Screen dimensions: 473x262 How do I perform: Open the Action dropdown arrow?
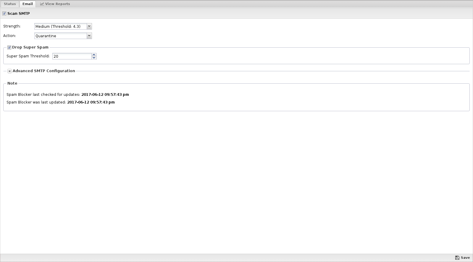point(89,36)
